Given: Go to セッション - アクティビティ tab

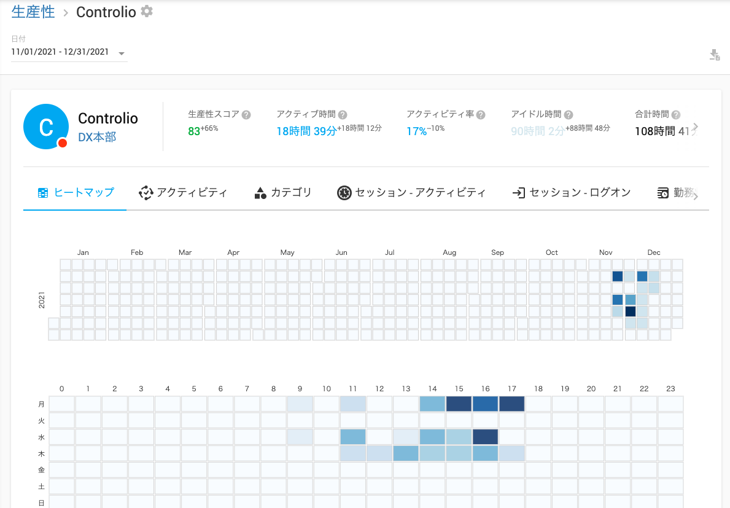Looking at the screenshot, I should [x=411, y=192].
